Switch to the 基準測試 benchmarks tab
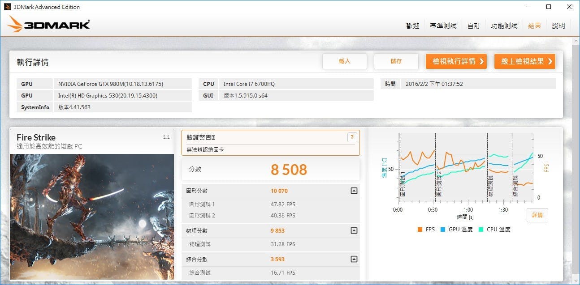 click(443, 26)
